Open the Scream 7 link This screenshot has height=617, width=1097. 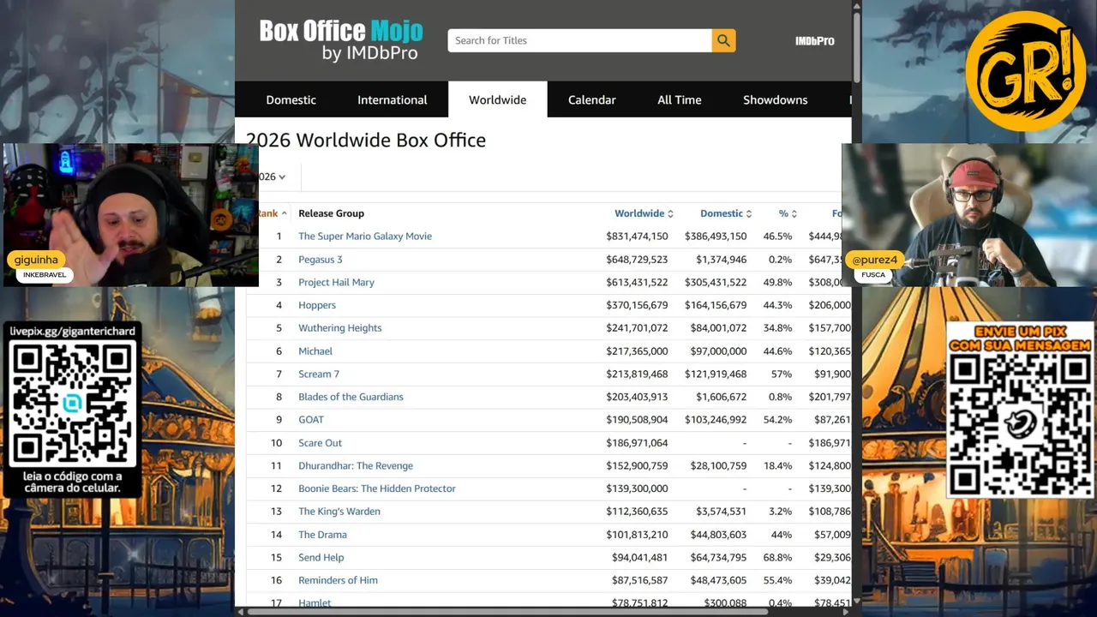(x=319, y=374)
